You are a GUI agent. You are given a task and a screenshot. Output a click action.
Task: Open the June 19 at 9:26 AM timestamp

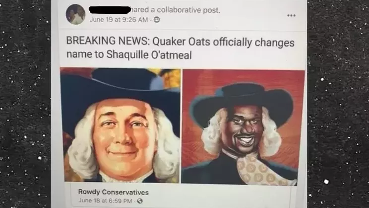(x=119, y=20)
